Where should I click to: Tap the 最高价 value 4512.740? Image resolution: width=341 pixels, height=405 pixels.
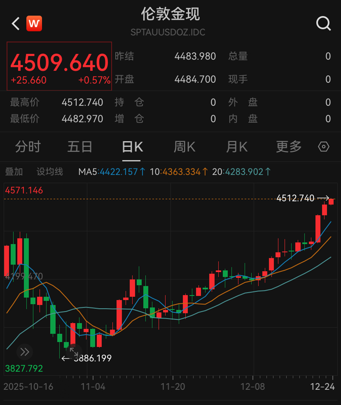pos(82,103)
